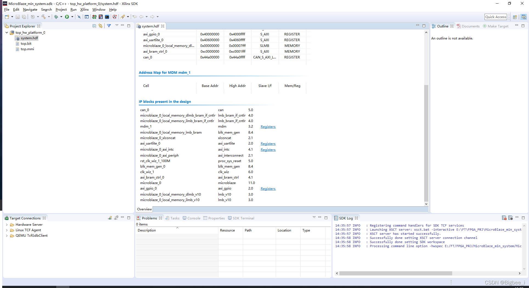The width and height of the screenshot is (529, 288).
Task: Click the editor vertical scrollbar thumb
Action: 426,143
